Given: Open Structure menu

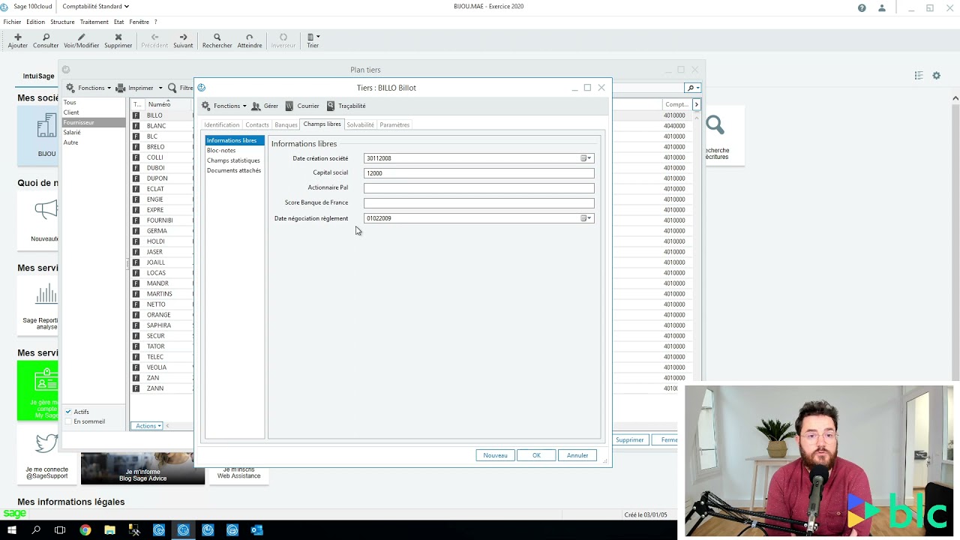Looking at the screenshot, I should tap(62, 22).
